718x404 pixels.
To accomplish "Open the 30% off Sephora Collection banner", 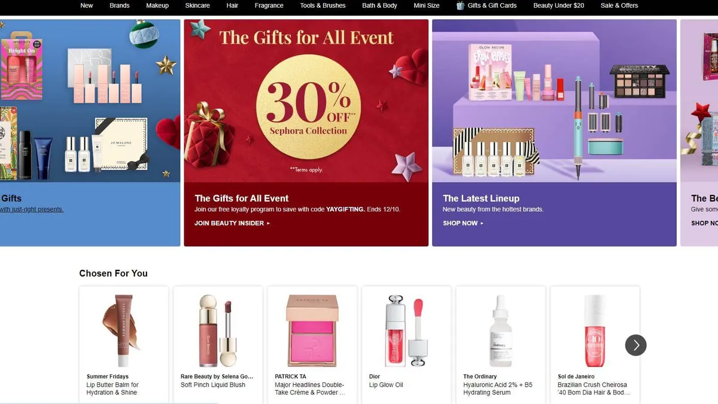I will click(306, 102).
